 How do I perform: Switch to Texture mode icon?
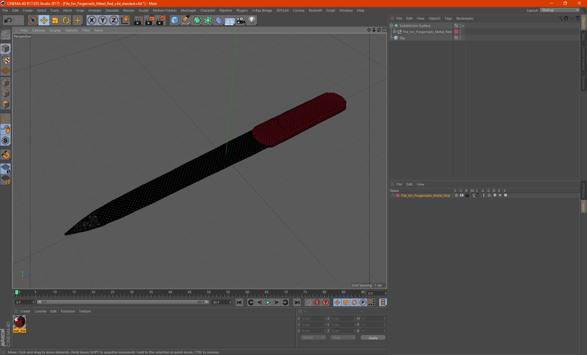(x=6, y=60)
